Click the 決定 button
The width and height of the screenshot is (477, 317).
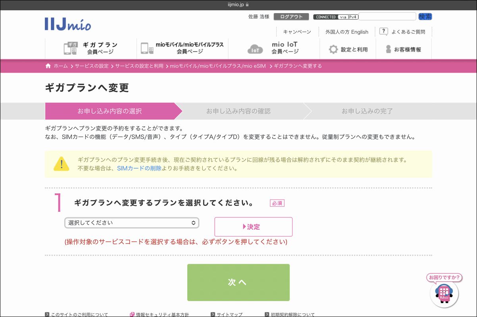click(x=253, y=227)
